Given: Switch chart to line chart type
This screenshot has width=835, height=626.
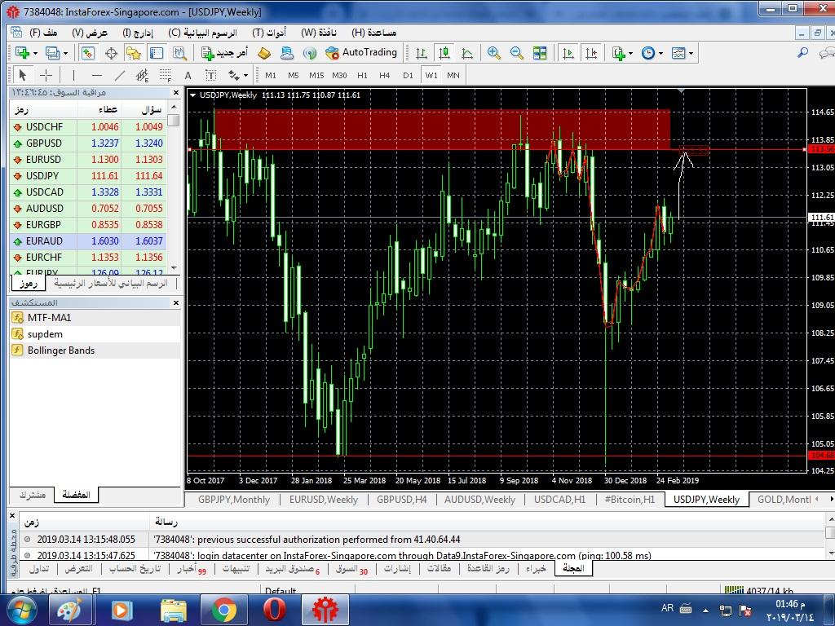Looking at the screenshot, I should coord(467,53).
